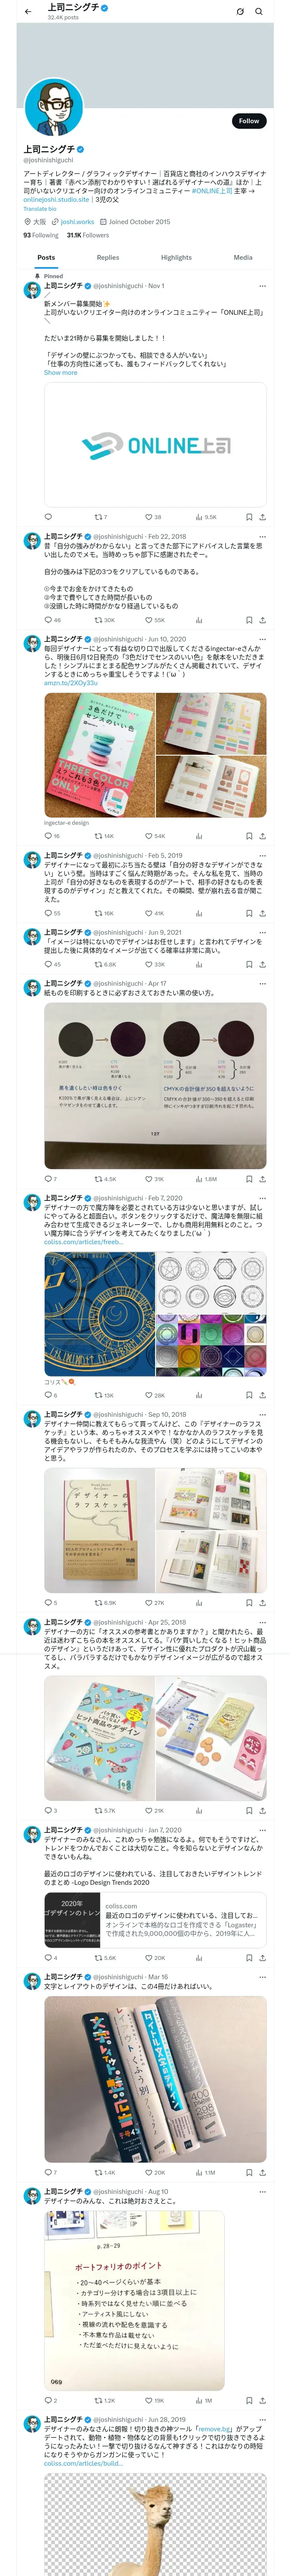Open more options on the Nov 1 post
Screen dimensions: 290x2576
click(x=262, y=286)
